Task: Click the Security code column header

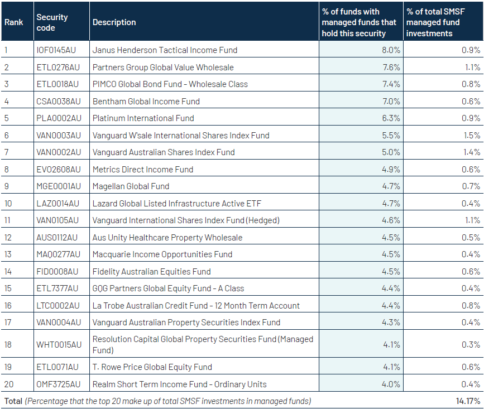Action: pyautogui.click(x=52, y=22)
